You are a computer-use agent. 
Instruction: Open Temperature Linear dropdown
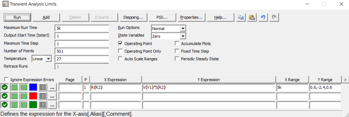[49, 59]
